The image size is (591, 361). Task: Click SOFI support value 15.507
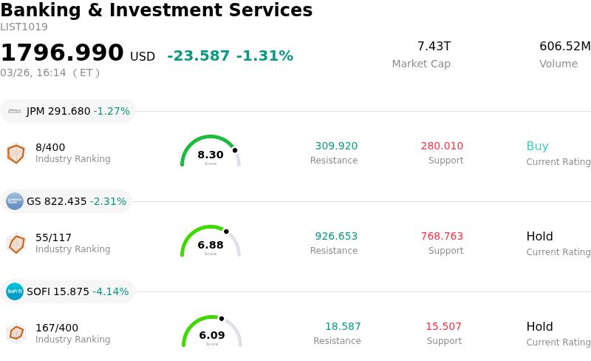443,327
